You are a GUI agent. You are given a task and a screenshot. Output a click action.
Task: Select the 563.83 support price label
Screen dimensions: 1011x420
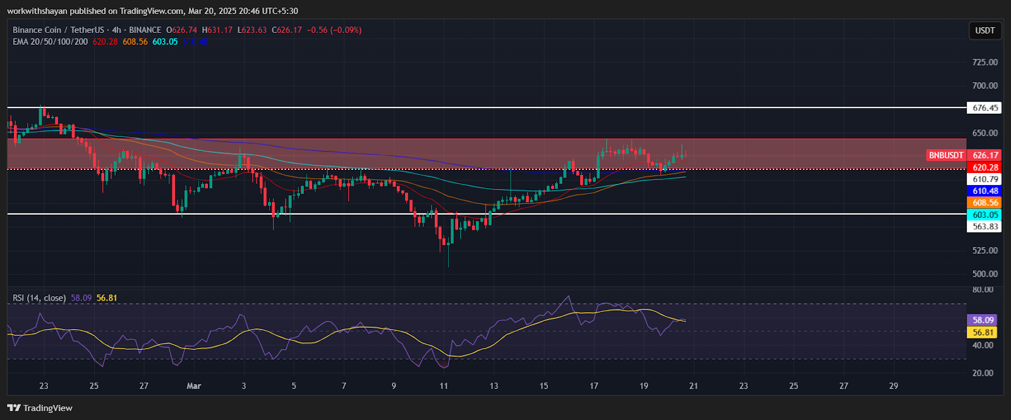click(984, 227)
